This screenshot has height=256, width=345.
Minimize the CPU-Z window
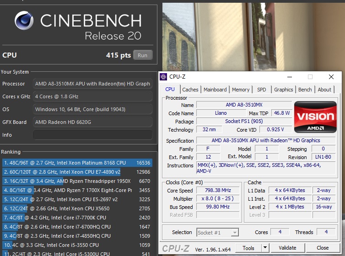point(290,77)
